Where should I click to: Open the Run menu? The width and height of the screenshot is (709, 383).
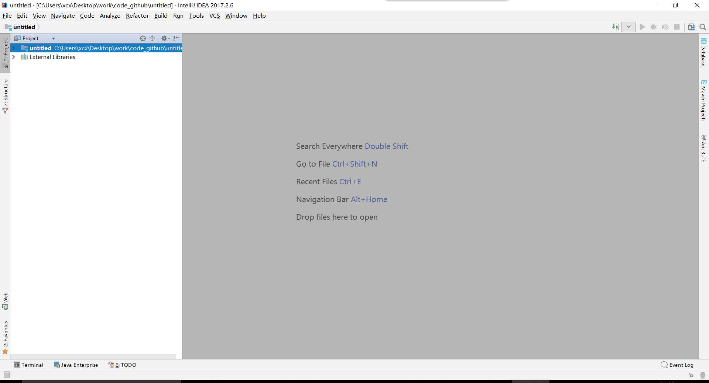click(x=178, y=15)
